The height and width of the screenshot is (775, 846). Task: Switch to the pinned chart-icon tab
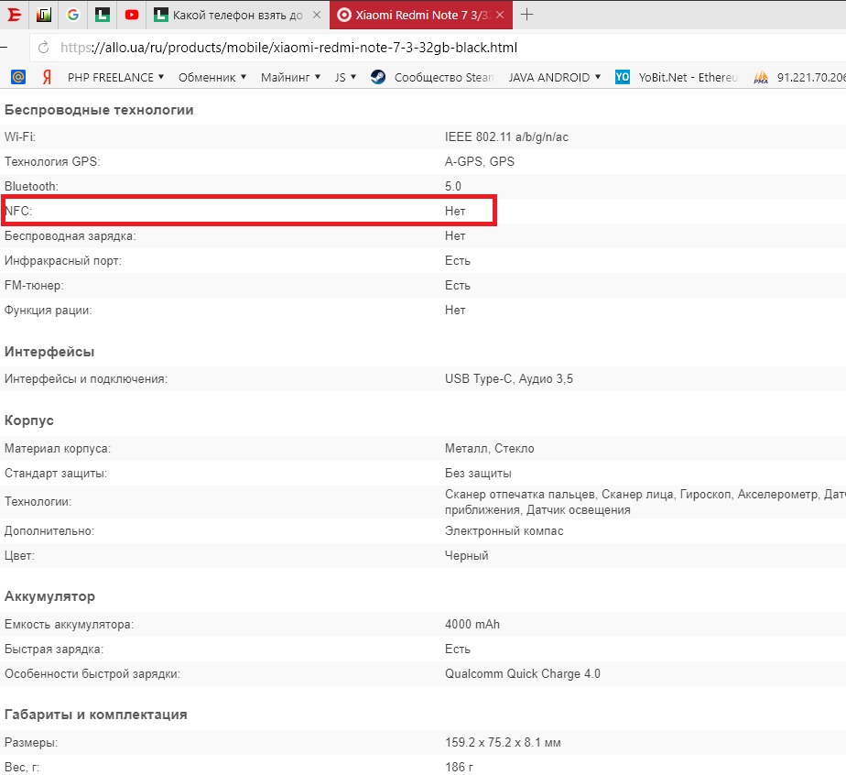(44, 15)
